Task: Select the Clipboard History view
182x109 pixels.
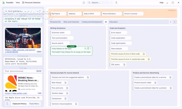Action: (19, 104)
